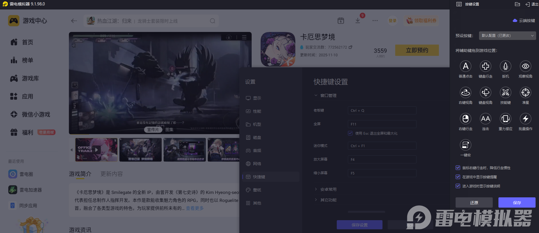Open 微信小游戏 page

pyautogui.click(x=30, y=114)
